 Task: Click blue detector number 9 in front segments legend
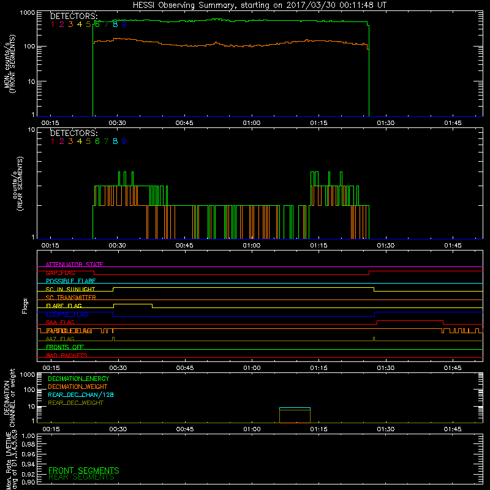coord(124,24)
